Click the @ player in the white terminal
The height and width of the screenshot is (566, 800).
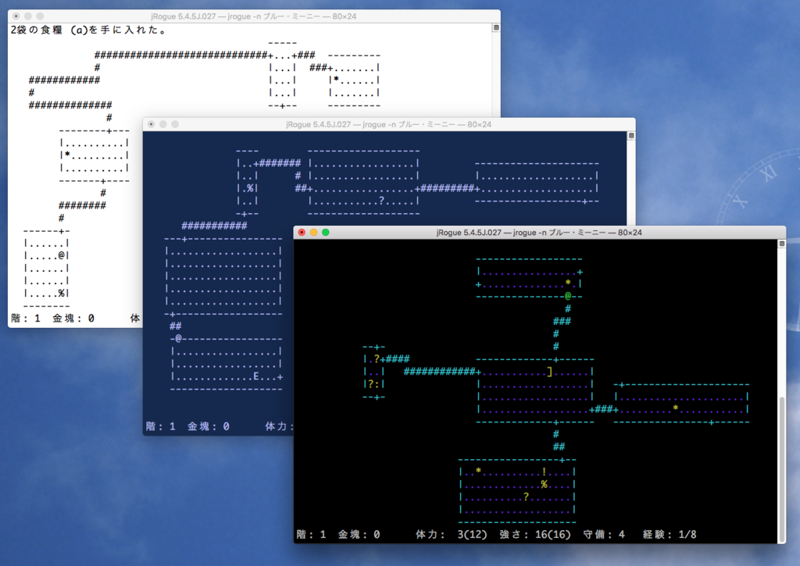(x=61, y=255)
